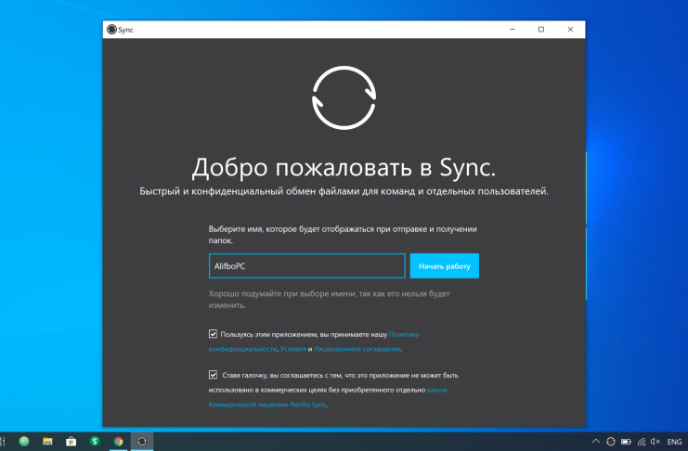Viewport: 688px width, 451px height.
Task: Open the green S app in taskbar
Action: coord(95,442)
